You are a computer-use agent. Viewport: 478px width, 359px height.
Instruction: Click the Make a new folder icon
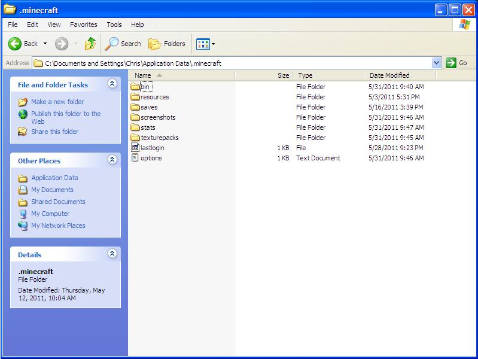click(23, 102)
